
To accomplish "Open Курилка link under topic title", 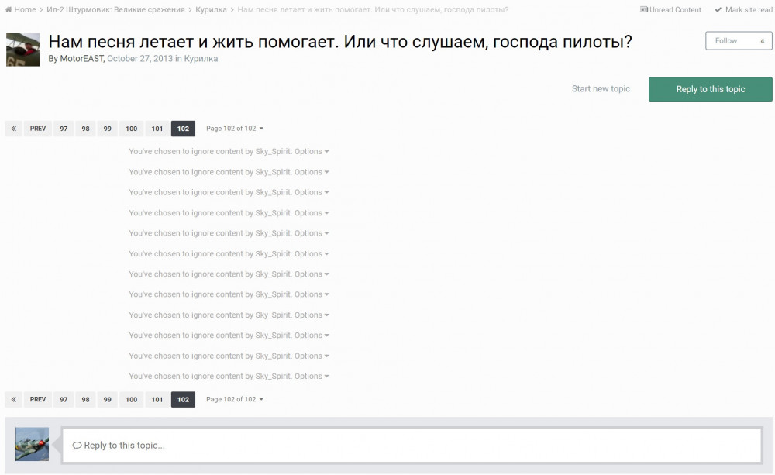I will pyautogui.click(x=201, y=58).
